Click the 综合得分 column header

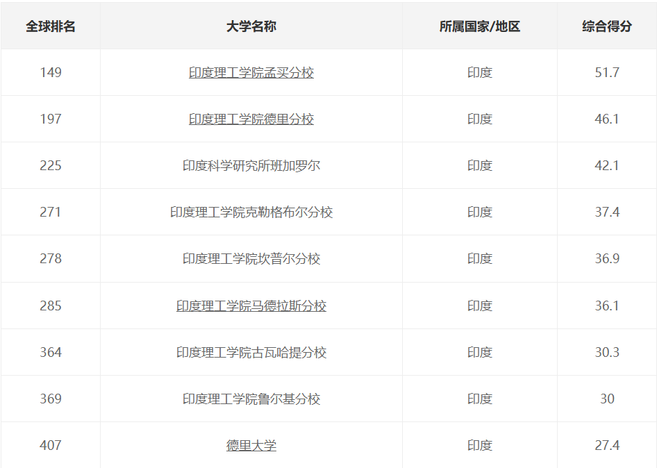(607, 26)
